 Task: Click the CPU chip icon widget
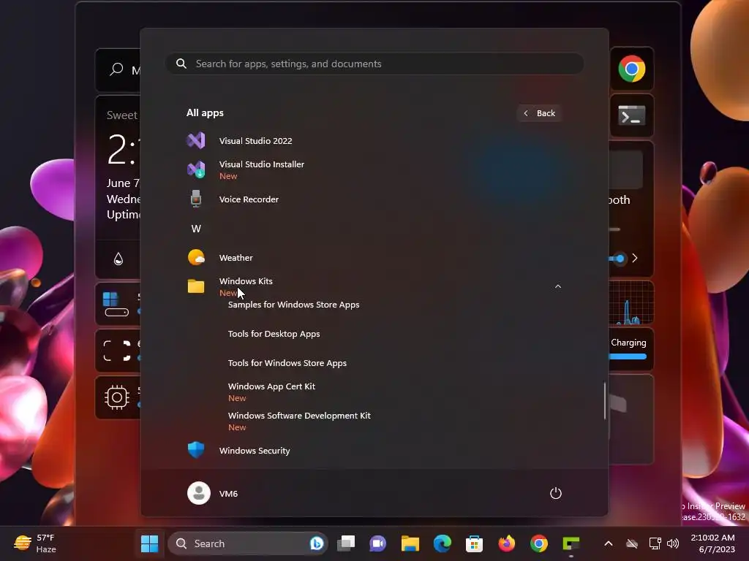(116, 397)
